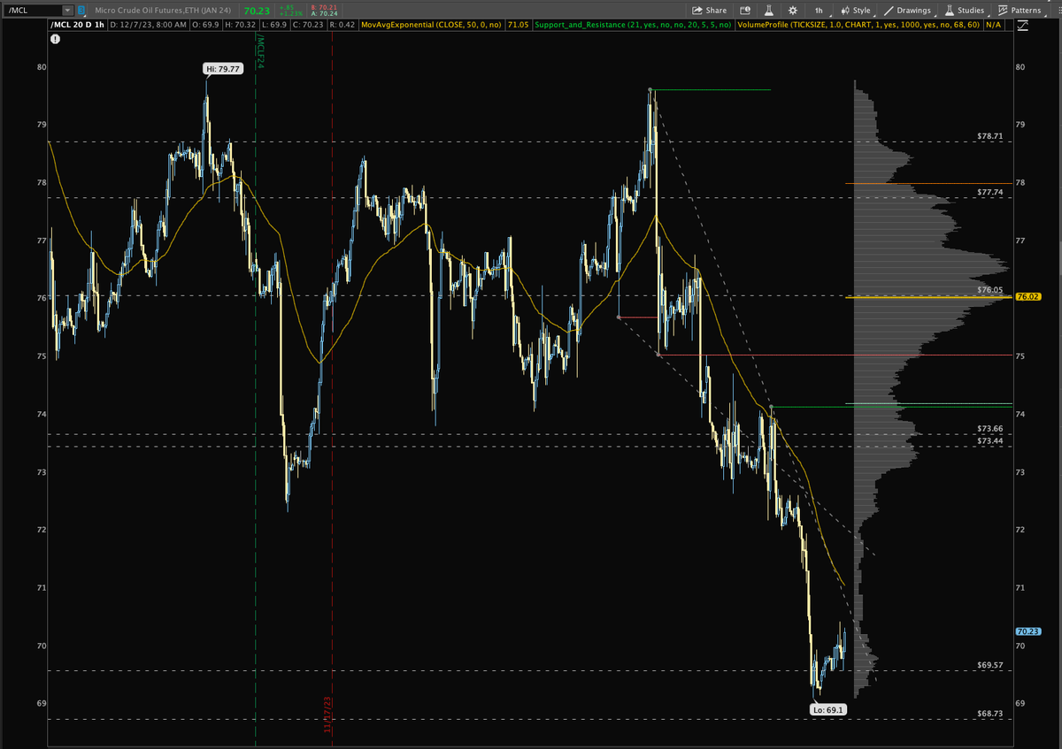Open chart settings gear icon
Viewport: 1062px width, 749px height.
pyautogui.click(x=791, y=10)
